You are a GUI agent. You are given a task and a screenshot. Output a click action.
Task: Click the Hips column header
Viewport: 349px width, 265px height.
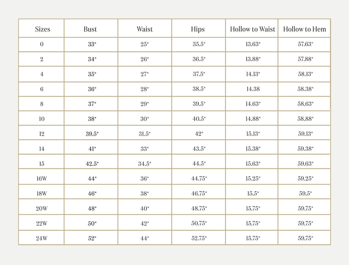pos(198,29)
